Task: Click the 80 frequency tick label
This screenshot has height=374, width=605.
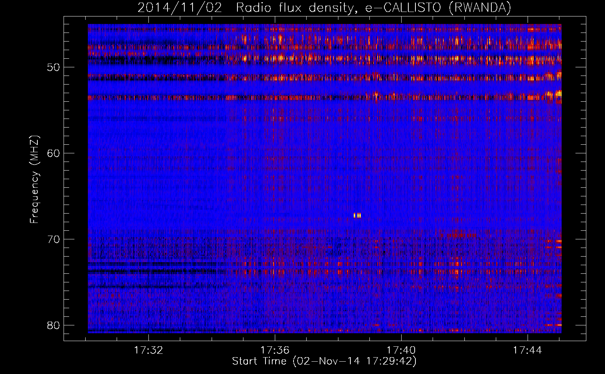Action: coord(54,325)
